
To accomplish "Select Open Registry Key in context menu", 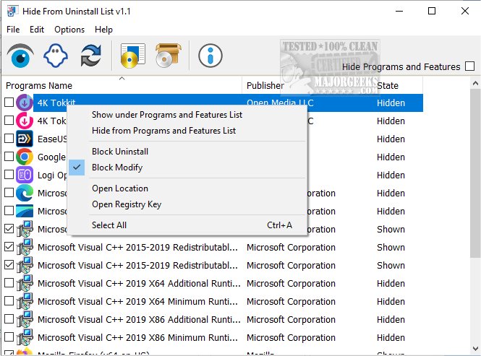I will point(187,204).
